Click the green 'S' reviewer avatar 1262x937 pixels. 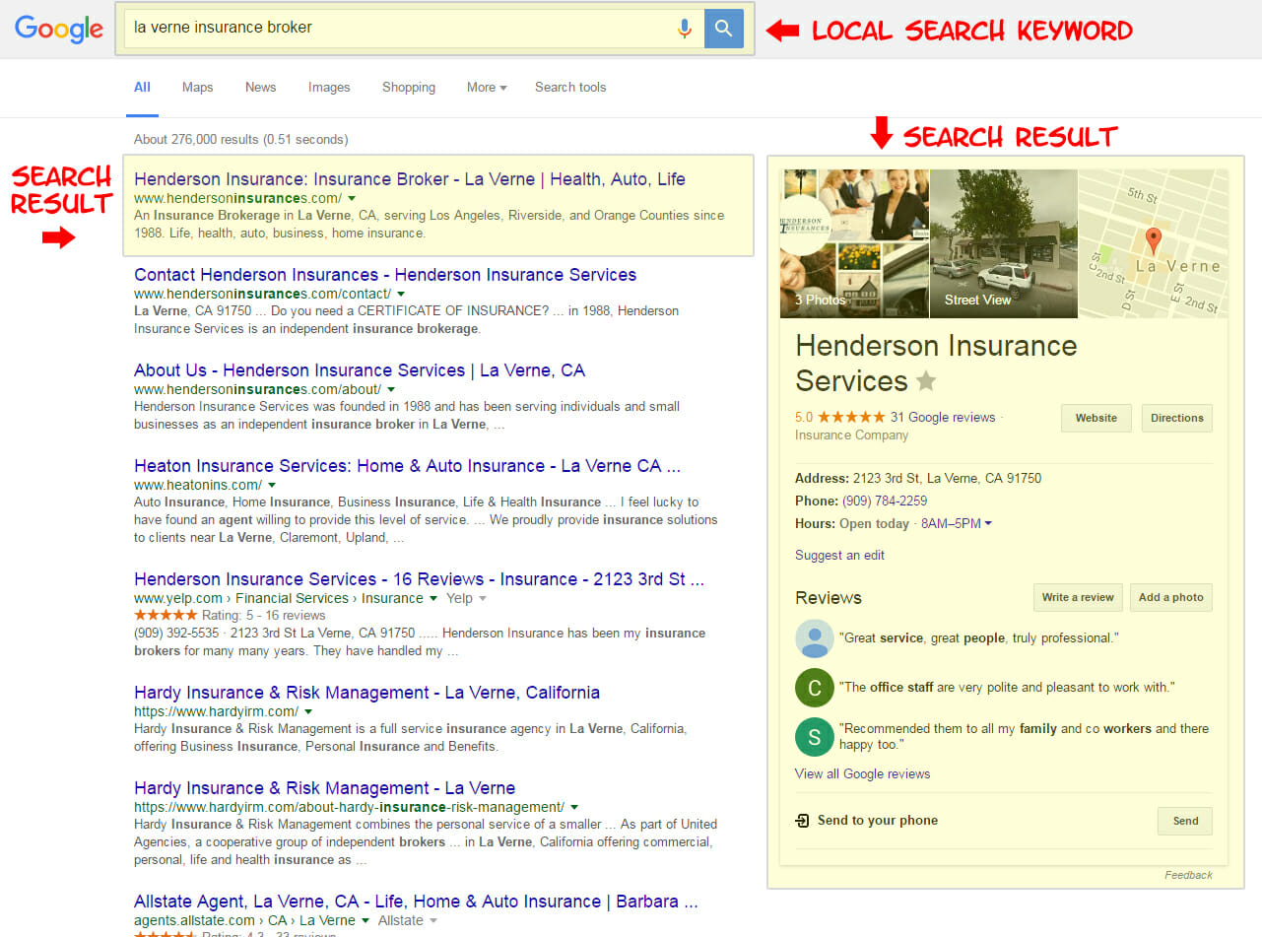(x=815, y=736)
